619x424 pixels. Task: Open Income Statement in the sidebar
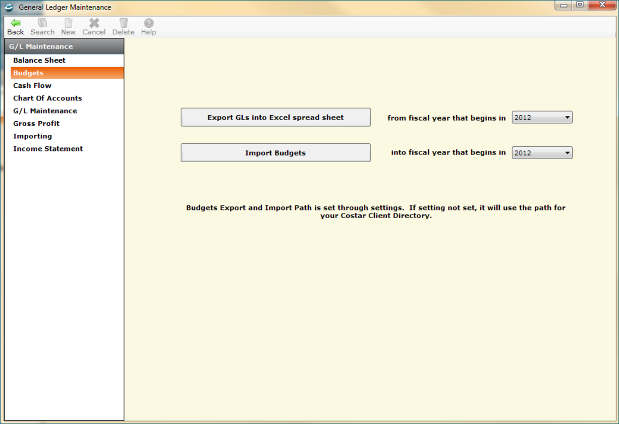click(67, 148)
